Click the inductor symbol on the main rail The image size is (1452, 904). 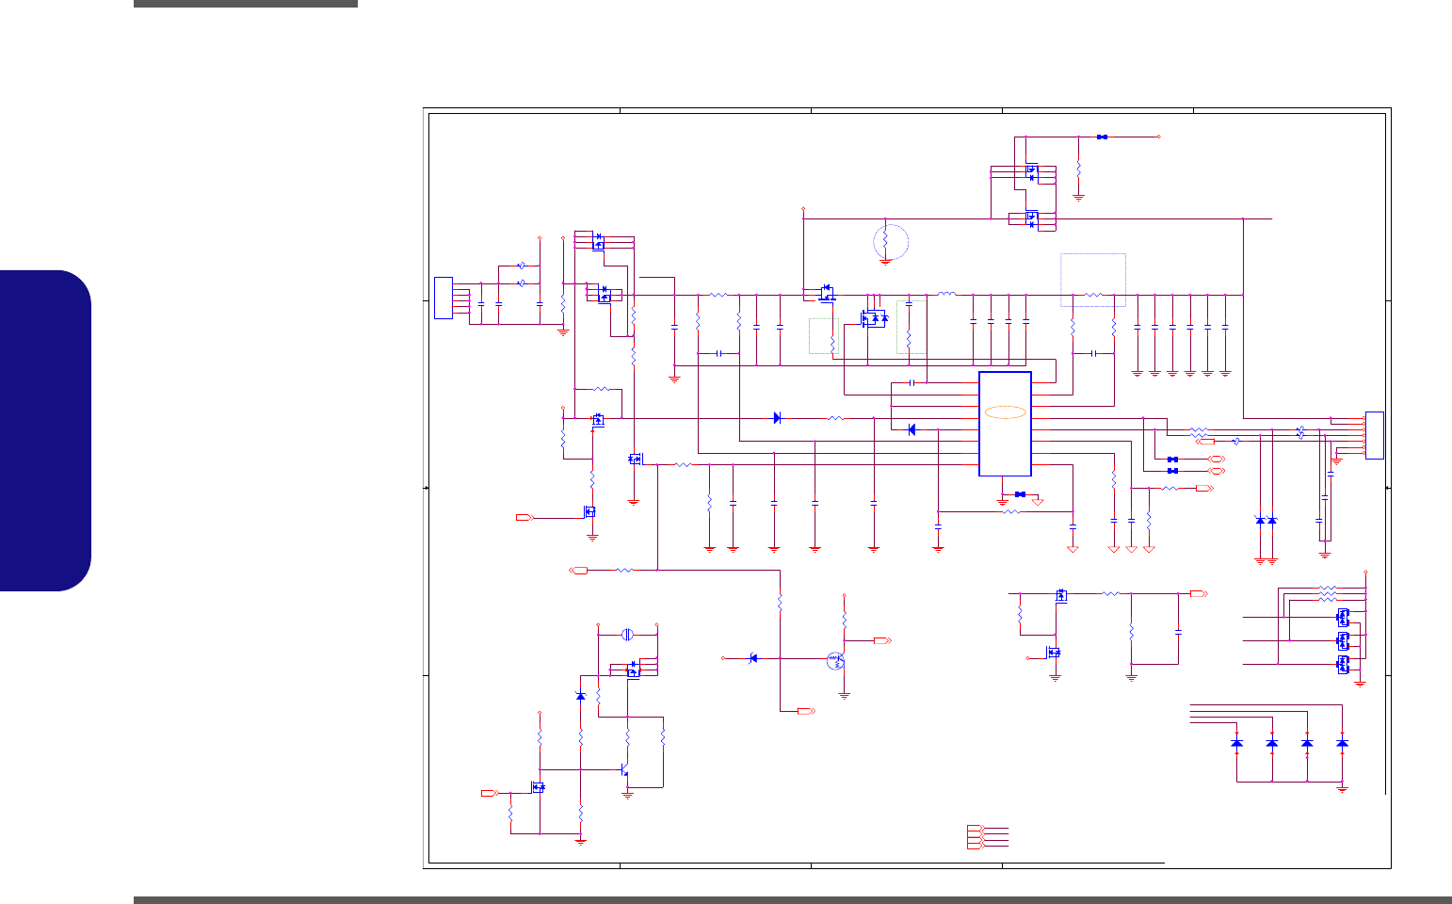946,295
